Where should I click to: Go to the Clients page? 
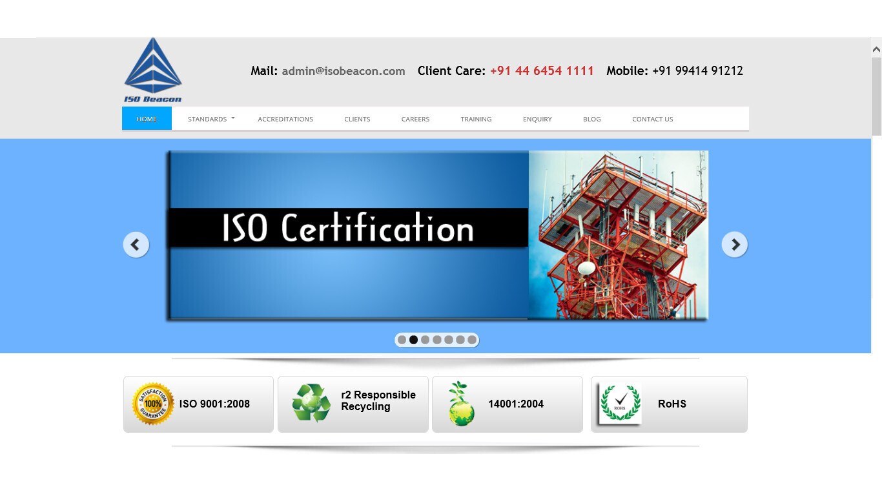point(357,119)
